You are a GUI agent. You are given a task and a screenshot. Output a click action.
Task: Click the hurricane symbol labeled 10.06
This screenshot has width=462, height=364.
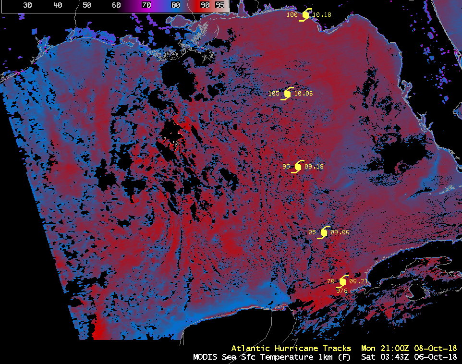287,94
